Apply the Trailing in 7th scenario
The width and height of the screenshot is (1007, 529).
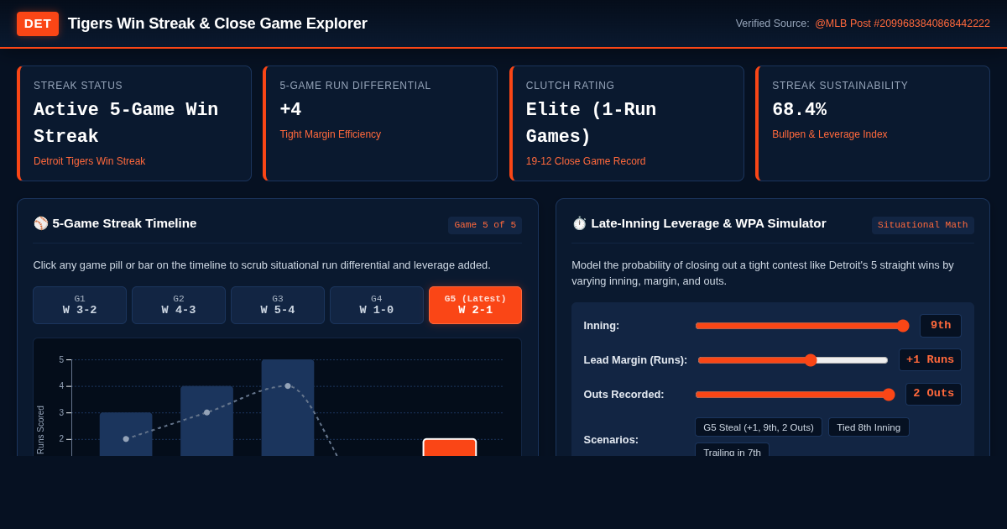pyautogui.click(x=732, y=450)
